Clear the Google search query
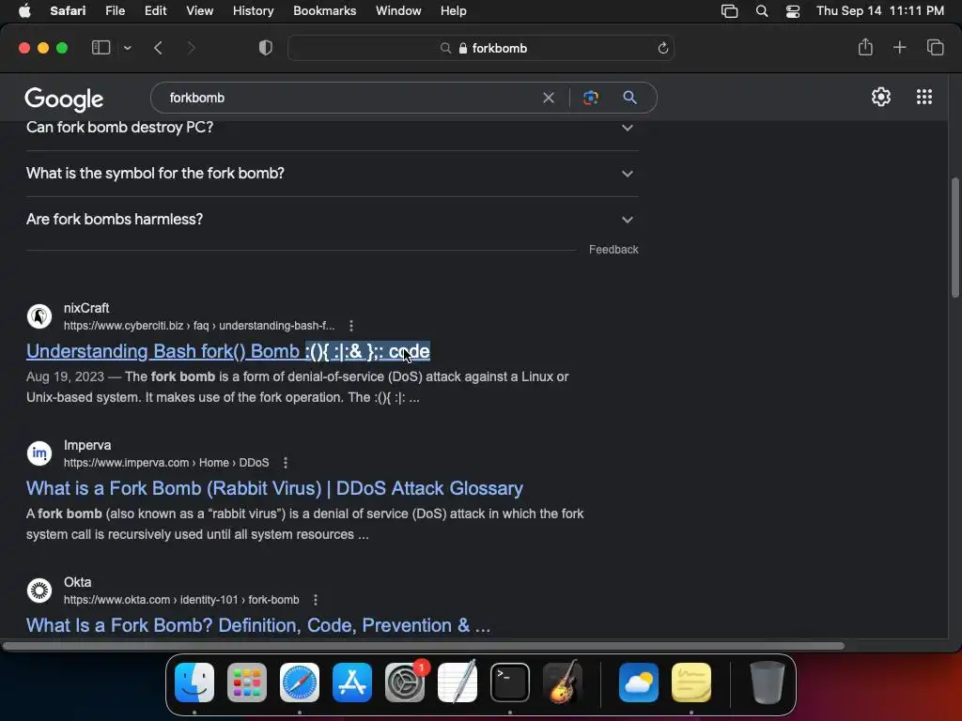The height and width of the screenshot is (721, 962). coord(549,98)
